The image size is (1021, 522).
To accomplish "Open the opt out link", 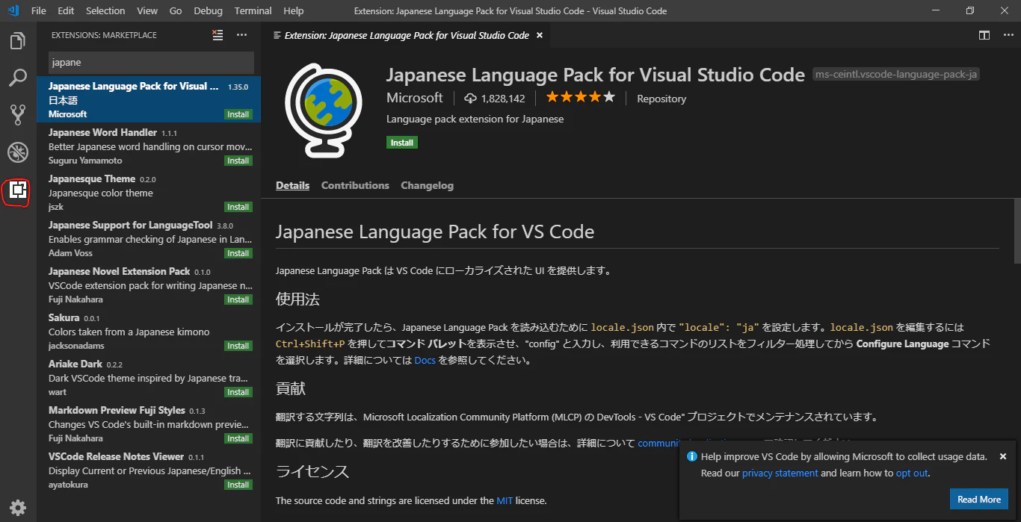I will coord(912,473).
